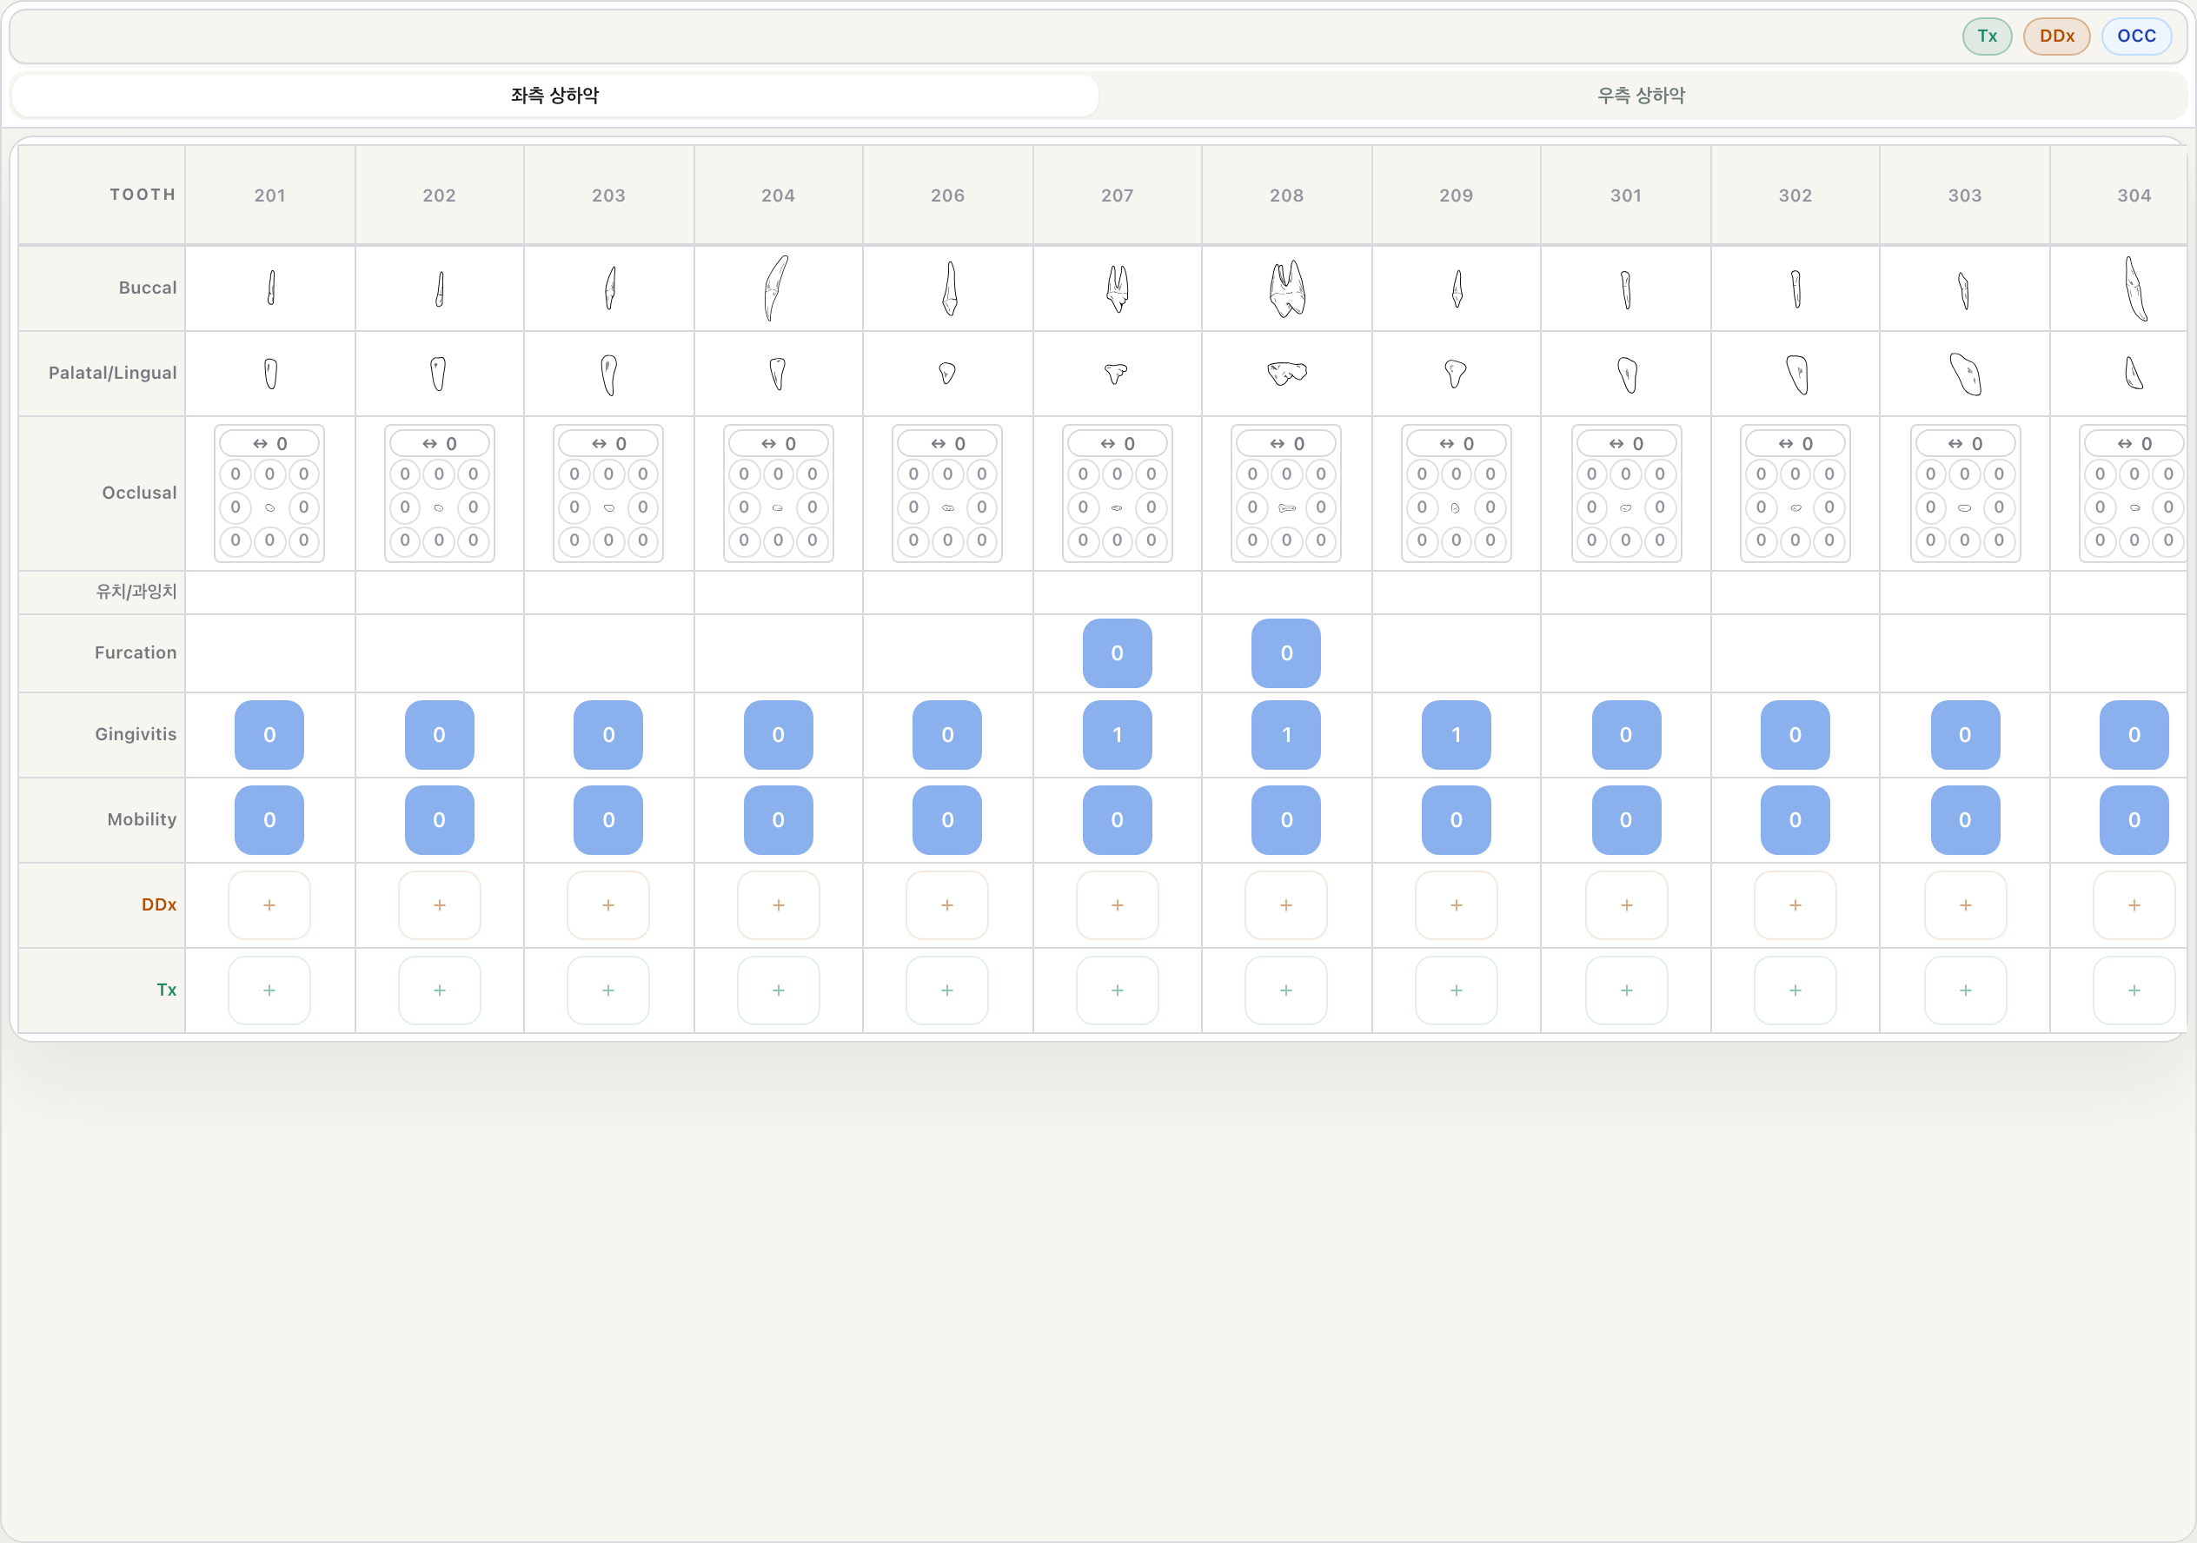Image resolution: width=2197 pixels, height=1543 pixels.
Task: Click middle-right occlusal circle of tooth 204
Action: pos(813,508)
